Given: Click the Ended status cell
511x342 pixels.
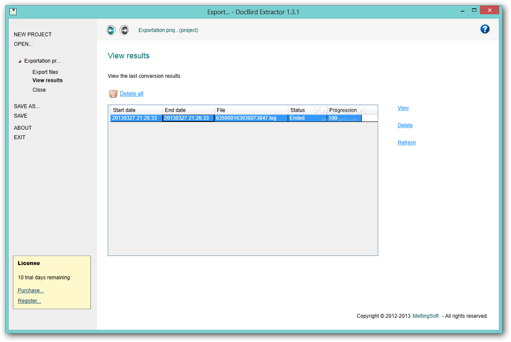Looking at the screenshot, I should point(307,118).
